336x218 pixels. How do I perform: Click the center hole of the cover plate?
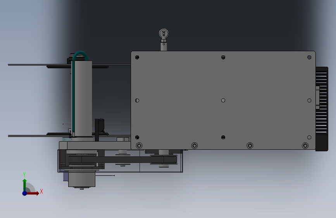point(223,100)
